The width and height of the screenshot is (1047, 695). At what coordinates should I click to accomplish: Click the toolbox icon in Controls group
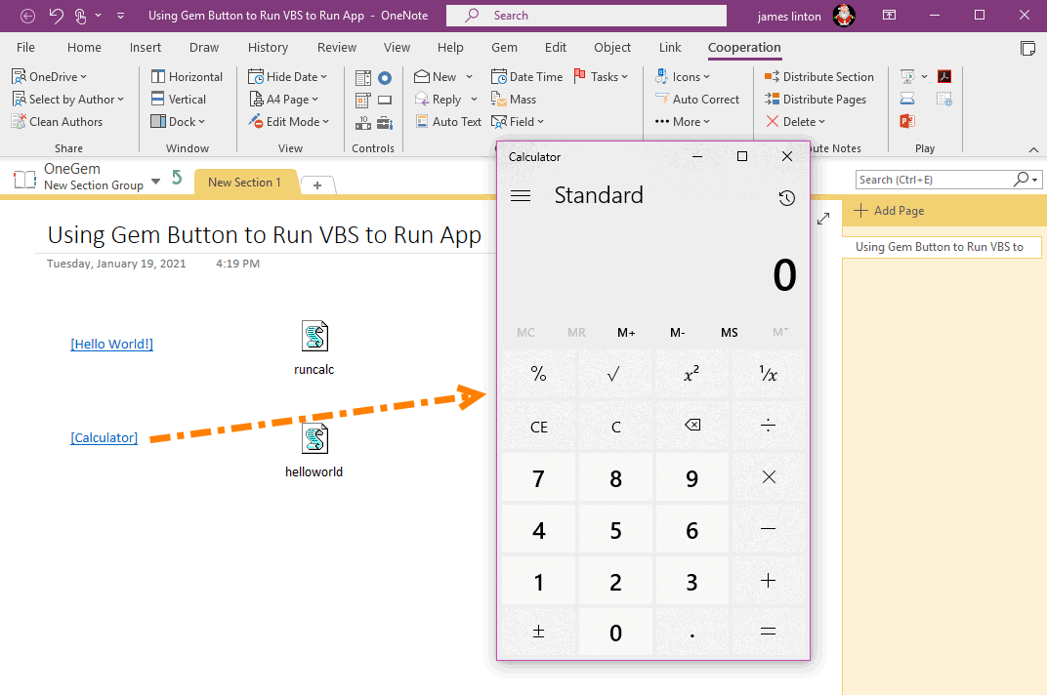(385, 122)
